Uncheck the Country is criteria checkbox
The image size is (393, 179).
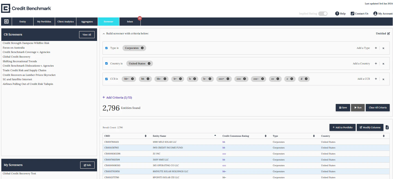pos(107,64)
